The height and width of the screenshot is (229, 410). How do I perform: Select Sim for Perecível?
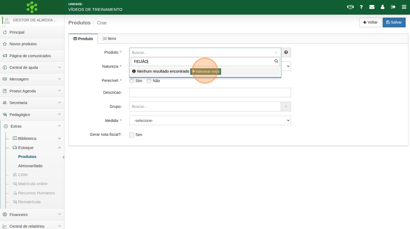132,81
